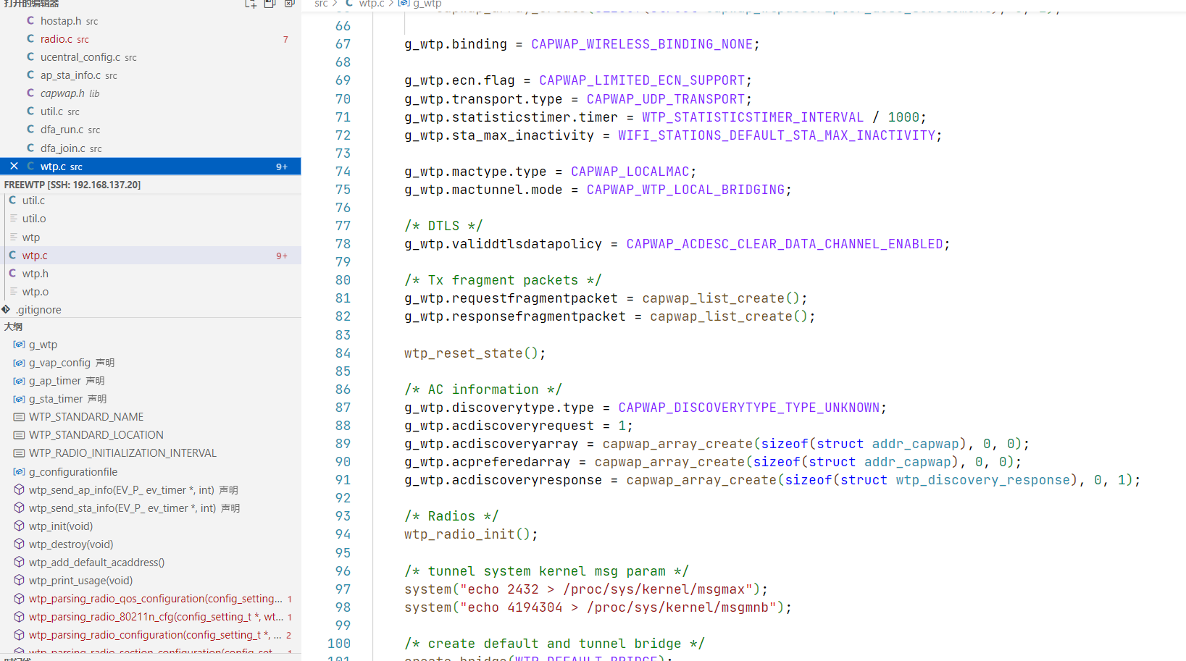Select WTP_STANDARD_LOCATION constant in outline
The width and height of the screenshot is (1186, 661).
tap(151, 435)
